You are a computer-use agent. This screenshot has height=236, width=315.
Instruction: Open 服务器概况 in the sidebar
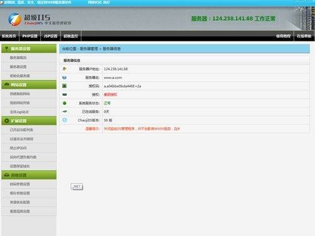29,58
